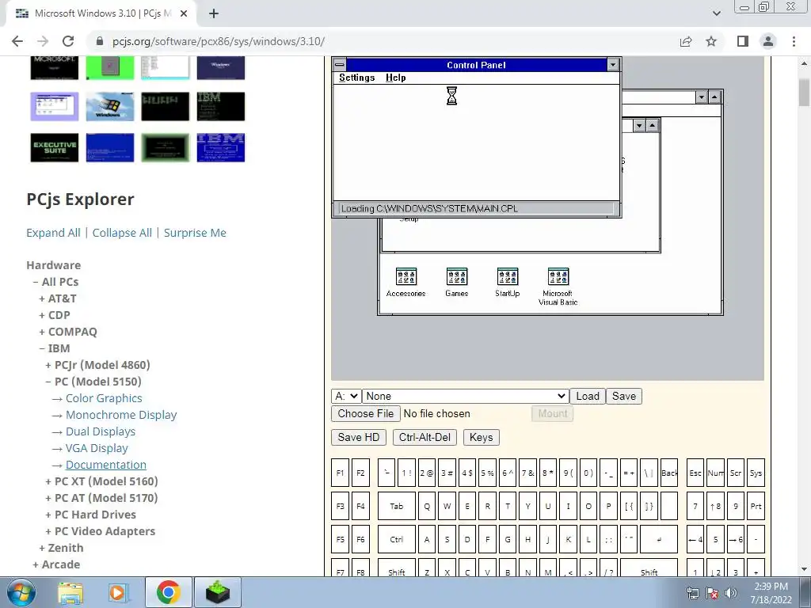Screen dimensions: 811x608
Task: Open the Microsoft Visual Basic group icon
Action: [558, 286]
